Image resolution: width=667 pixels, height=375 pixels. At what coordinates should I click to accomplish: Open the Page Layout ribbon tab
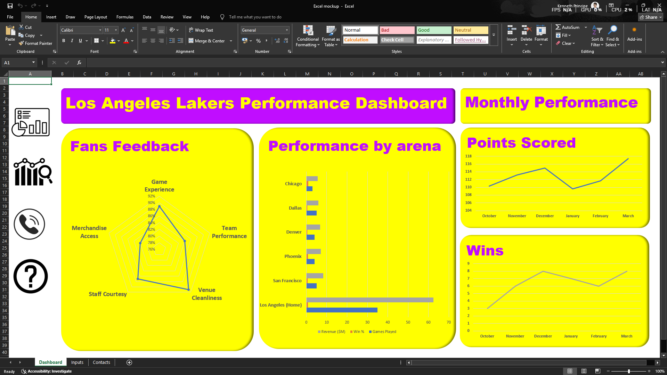96,17
